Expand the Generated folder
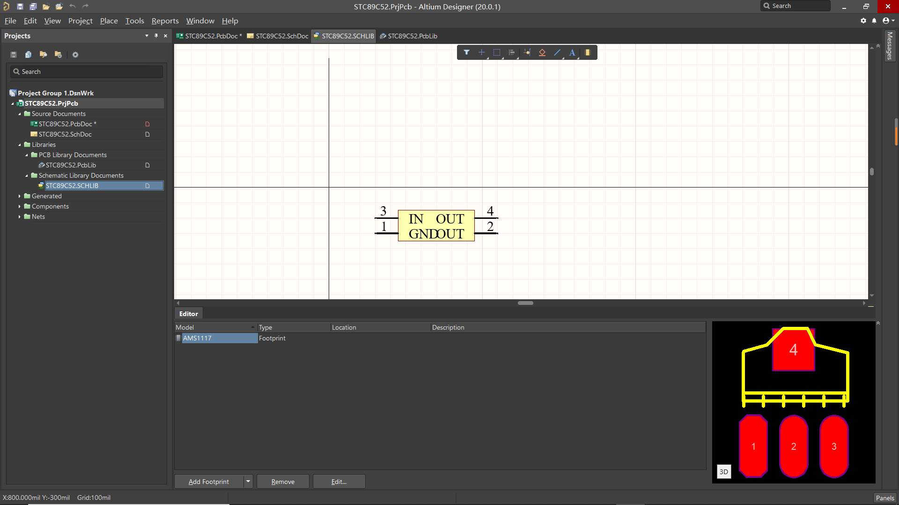The width and height of the screenshot is (899, 505). click(20, 196)
